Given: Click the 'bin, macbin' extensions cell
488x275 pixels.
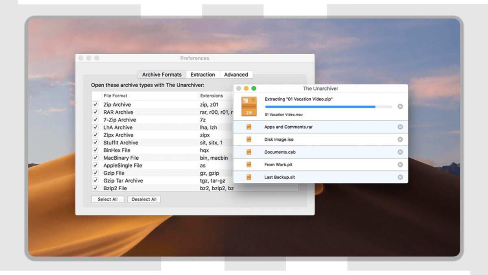Looking at the screenshot, I should coord(214,158).
